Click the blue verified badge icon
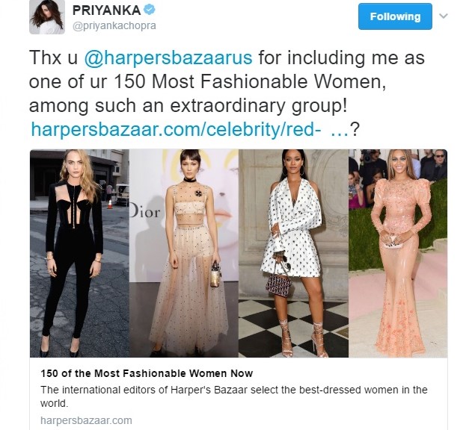Image resolution: width=472 pixels, height=430 pixels. [x=150, y=10]
